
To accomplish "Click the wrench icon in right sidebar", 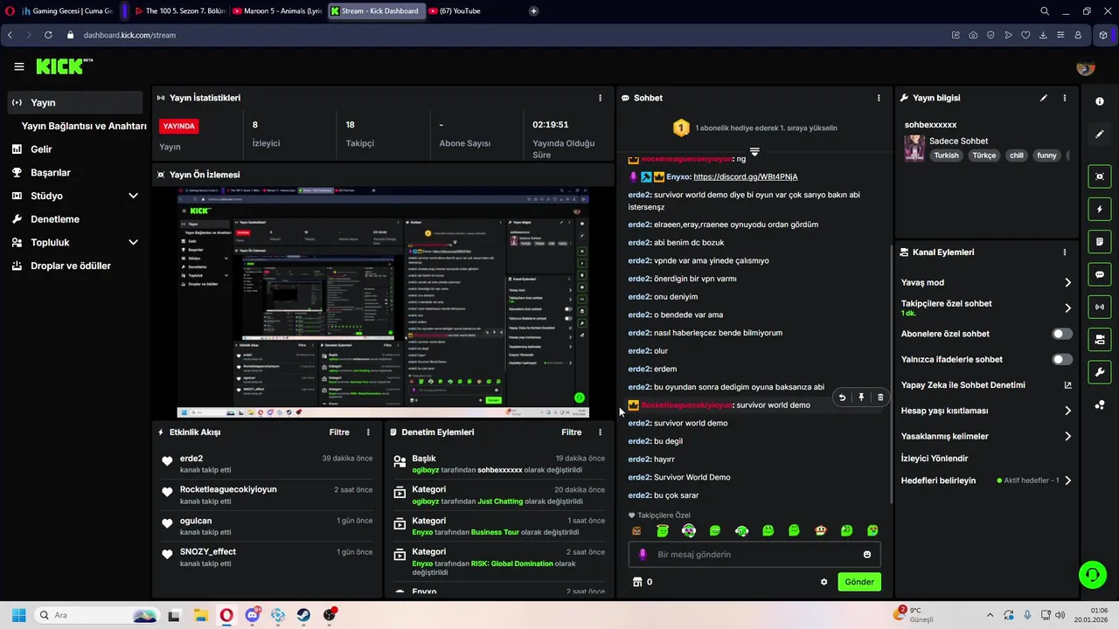I will 1100,372.
